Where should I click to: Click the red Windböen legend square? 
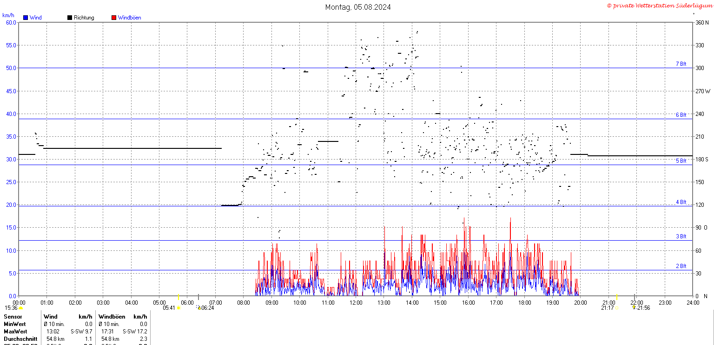coord(114,18)
